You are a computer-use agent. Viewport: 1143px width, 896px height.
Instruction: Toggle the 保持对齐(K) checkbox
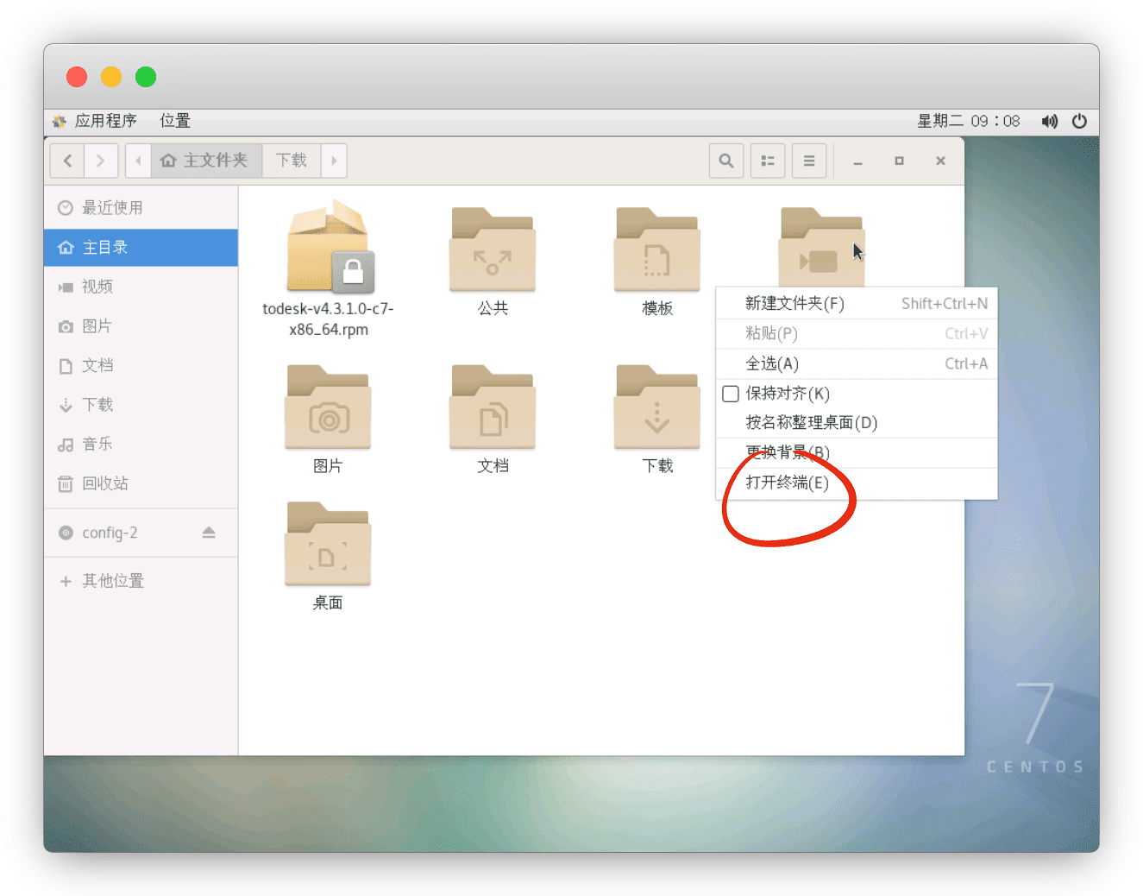(732, 394)
